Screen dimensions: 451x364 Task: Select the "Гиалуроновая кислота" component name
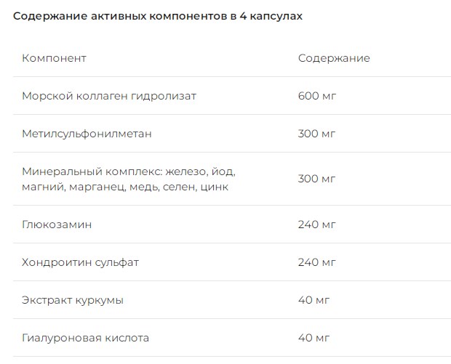(85, 338)
